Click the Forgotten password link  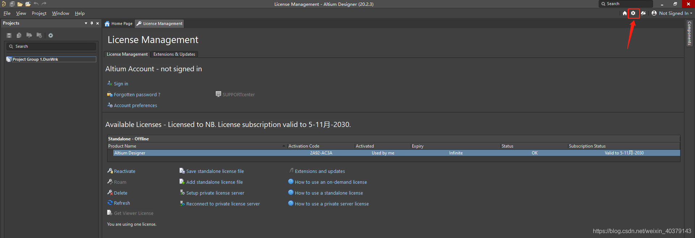137,94
